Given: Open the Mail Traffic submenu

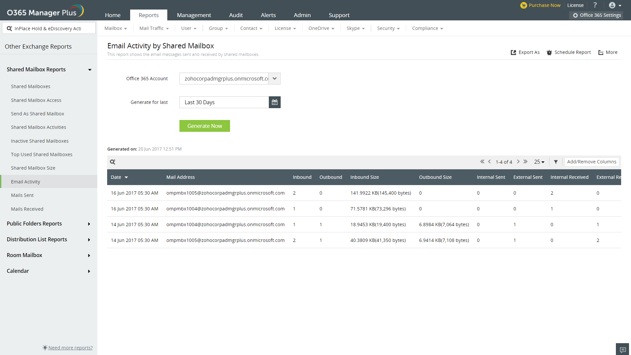Looking at the screenshot, I should coord(154,28).
